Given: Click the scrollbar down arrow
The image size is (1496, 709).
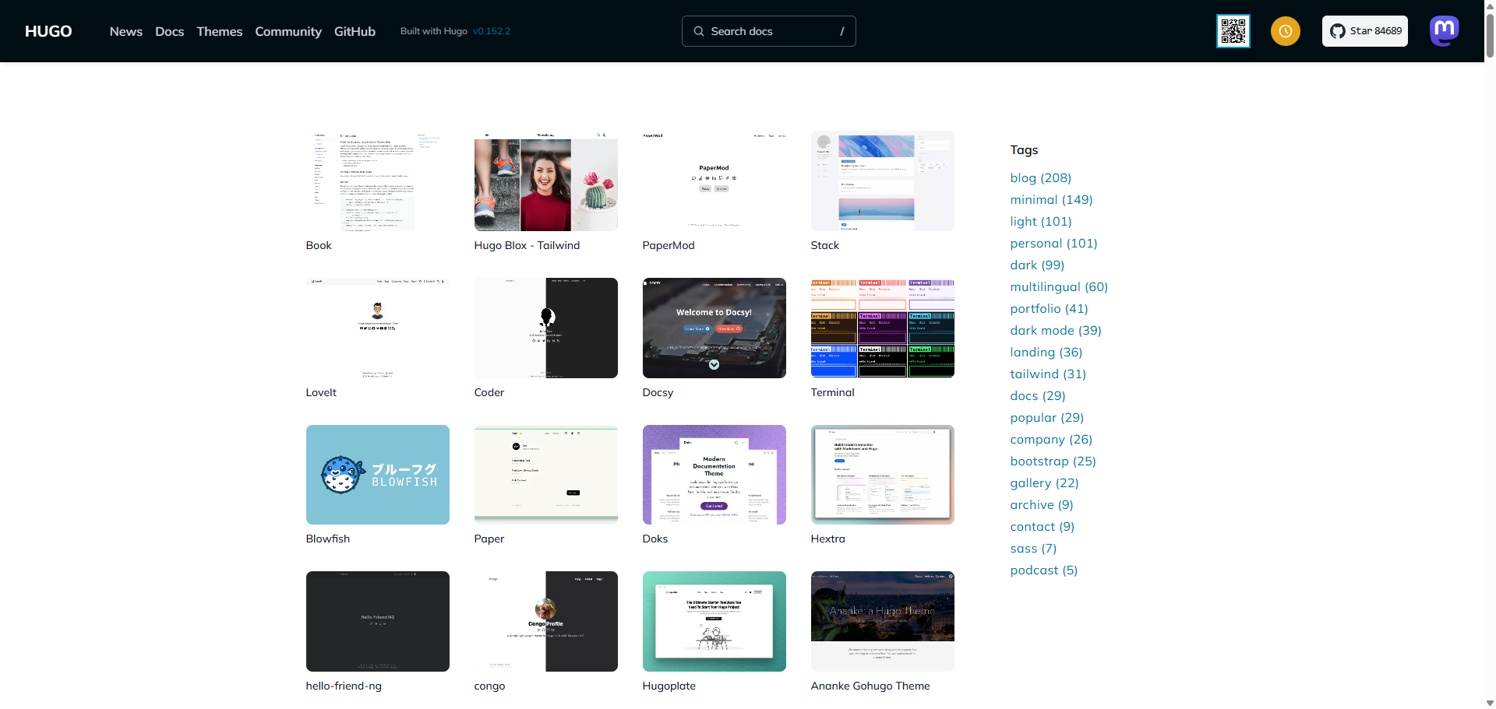Looking at the screenshot, I should (x=1490, y=703).
